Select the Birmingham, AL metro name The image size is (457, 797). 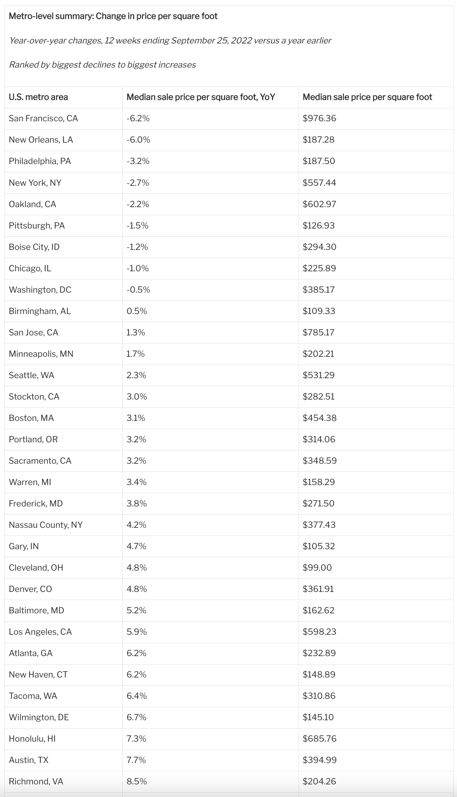point(40,311)
